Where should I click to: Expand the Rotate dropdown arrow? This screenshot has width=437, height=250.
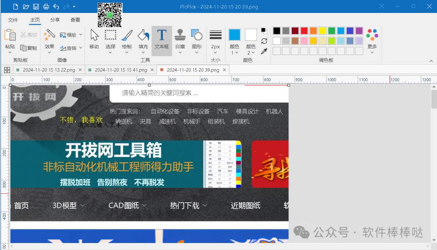[x=81, y=48]
